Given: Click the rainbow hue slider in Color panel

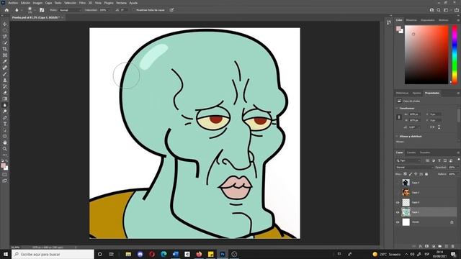Looking at the screenshot, I should 455,55.
